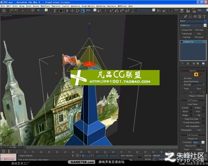The image size is (208, 166).
Task: Click the Extrude button
Action: click(185, 108)
